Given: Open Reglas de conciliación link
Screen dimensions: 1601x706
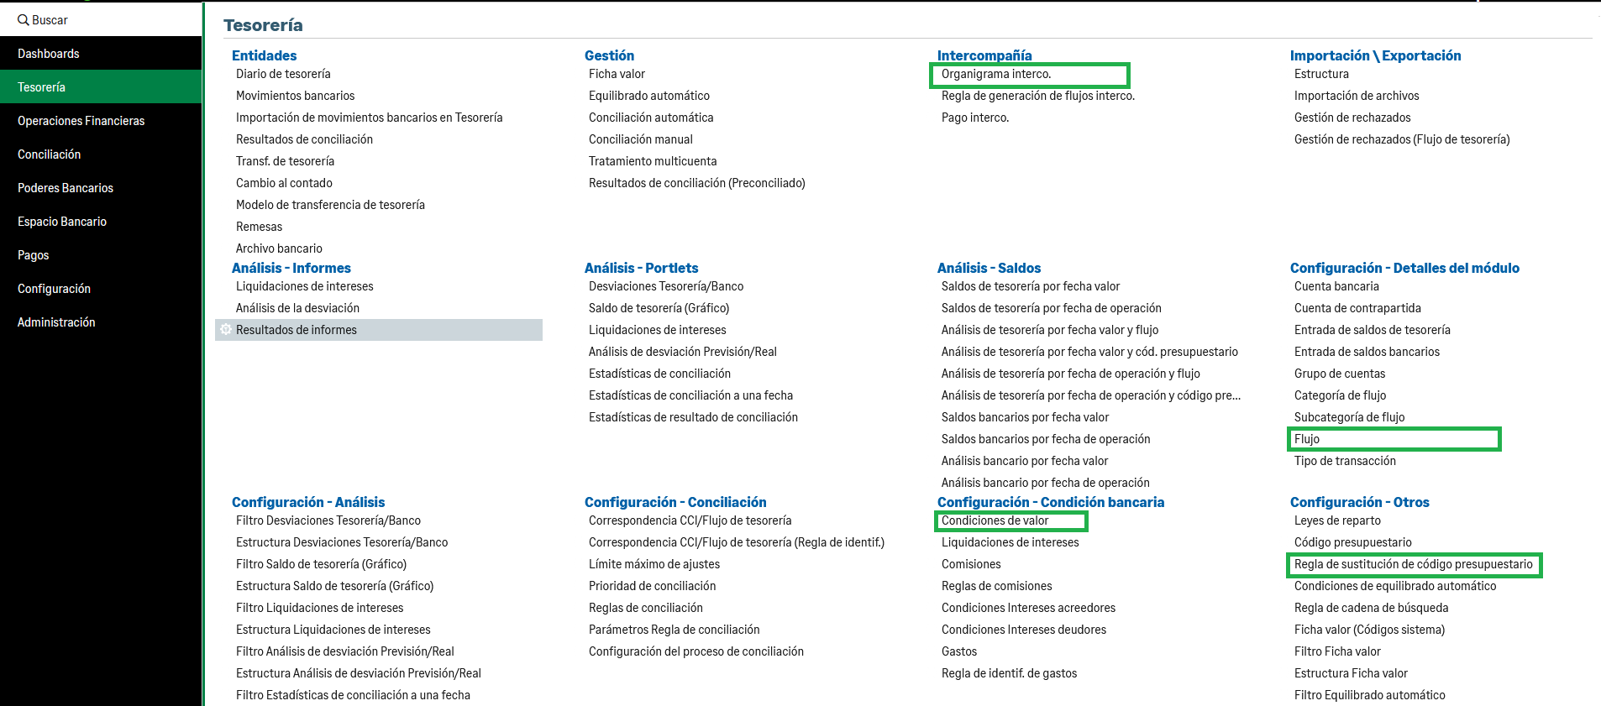Looking at the screenshot, I should tap(646, 608).
